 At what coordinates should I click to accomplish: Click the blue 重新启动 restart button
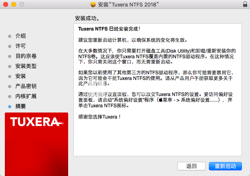click(225, 166)
